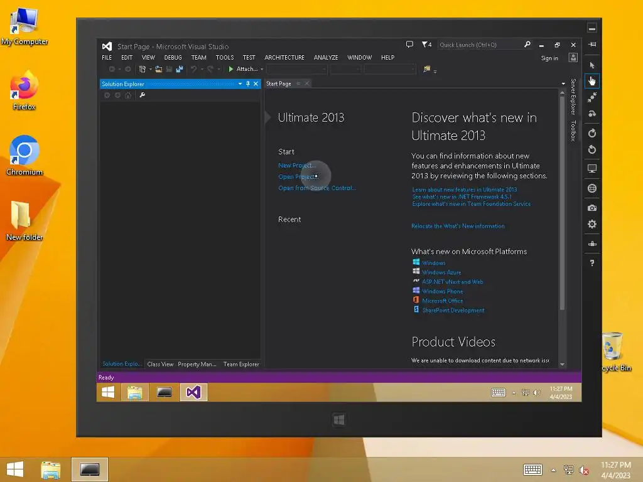Click the Visual Studio logo in title bar

(107, 46)
